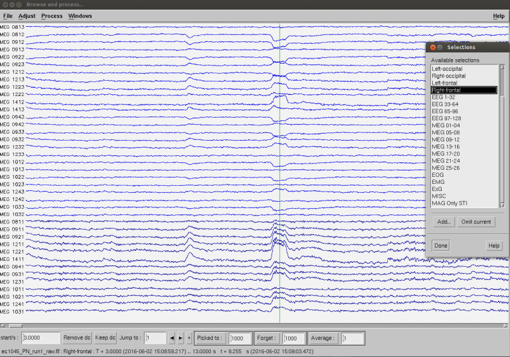
Task: Close the Selections dialog window
Action: click(432, 48)
